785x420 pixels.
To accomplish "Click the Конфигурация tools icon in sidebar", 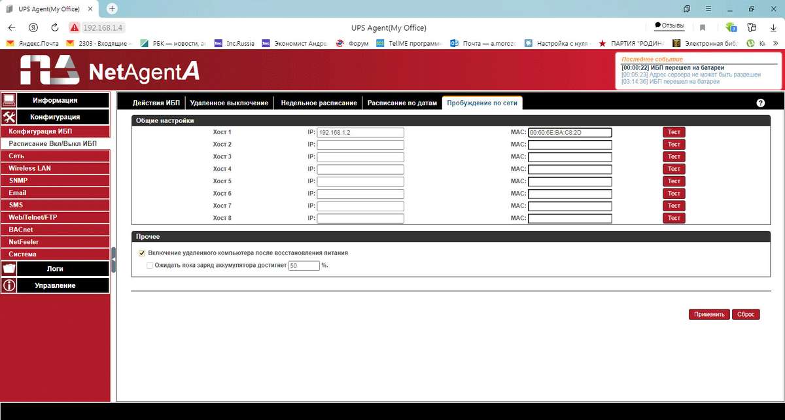I will tap(9, 116).
